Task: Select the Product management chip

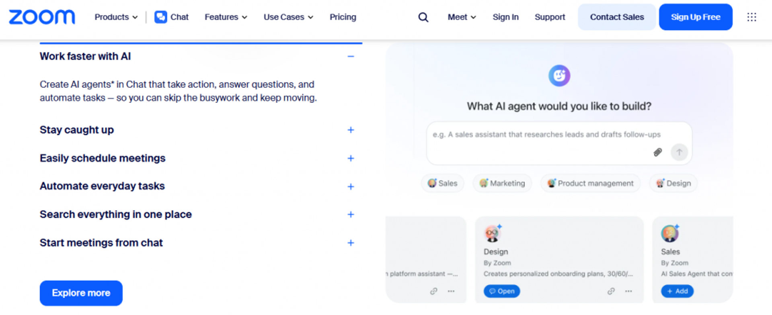Action: pyautogui.click(x=590, y=183)
